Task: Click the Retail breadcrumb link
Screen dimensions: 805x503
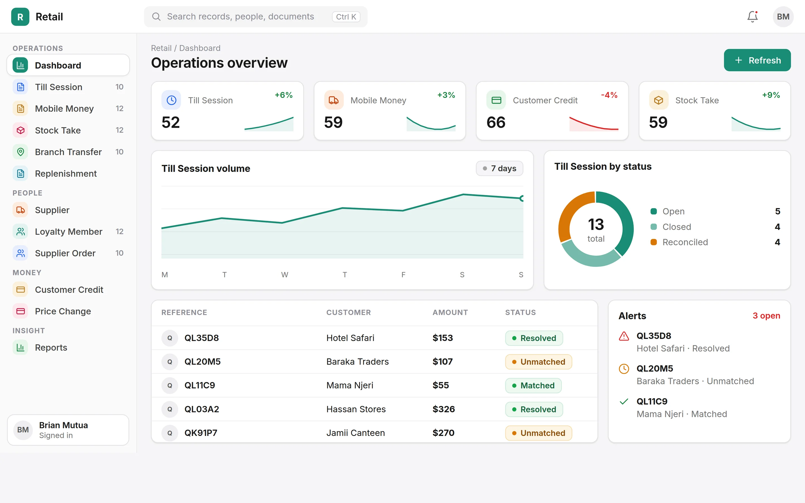Action: click(x=161, y=48)
